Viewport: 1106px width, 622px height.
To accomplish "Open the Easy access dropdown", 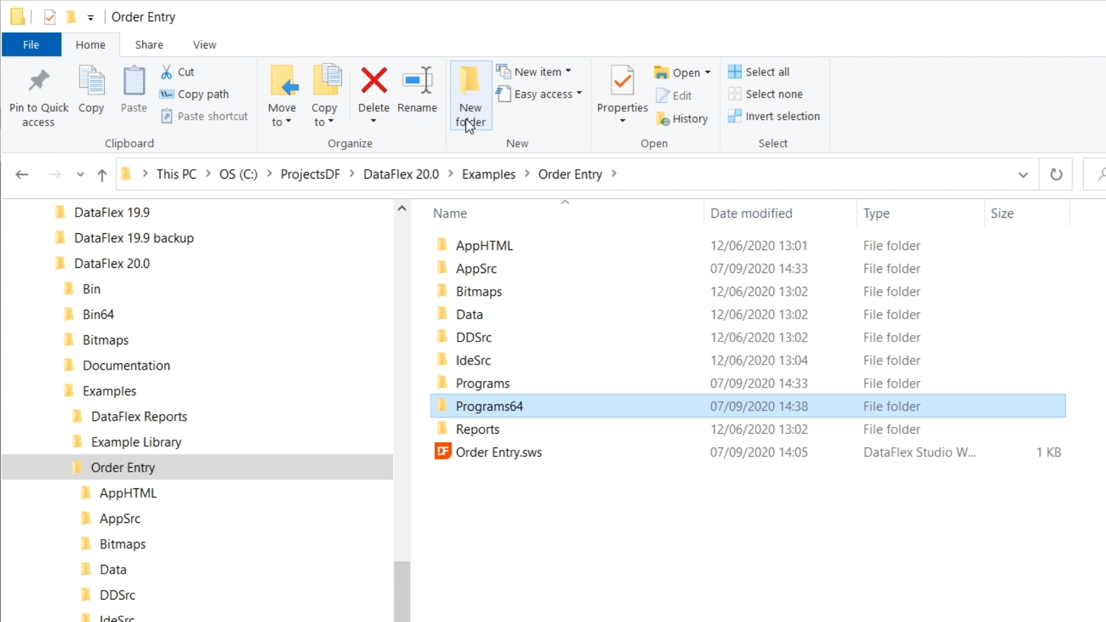I will click(543, 94).
